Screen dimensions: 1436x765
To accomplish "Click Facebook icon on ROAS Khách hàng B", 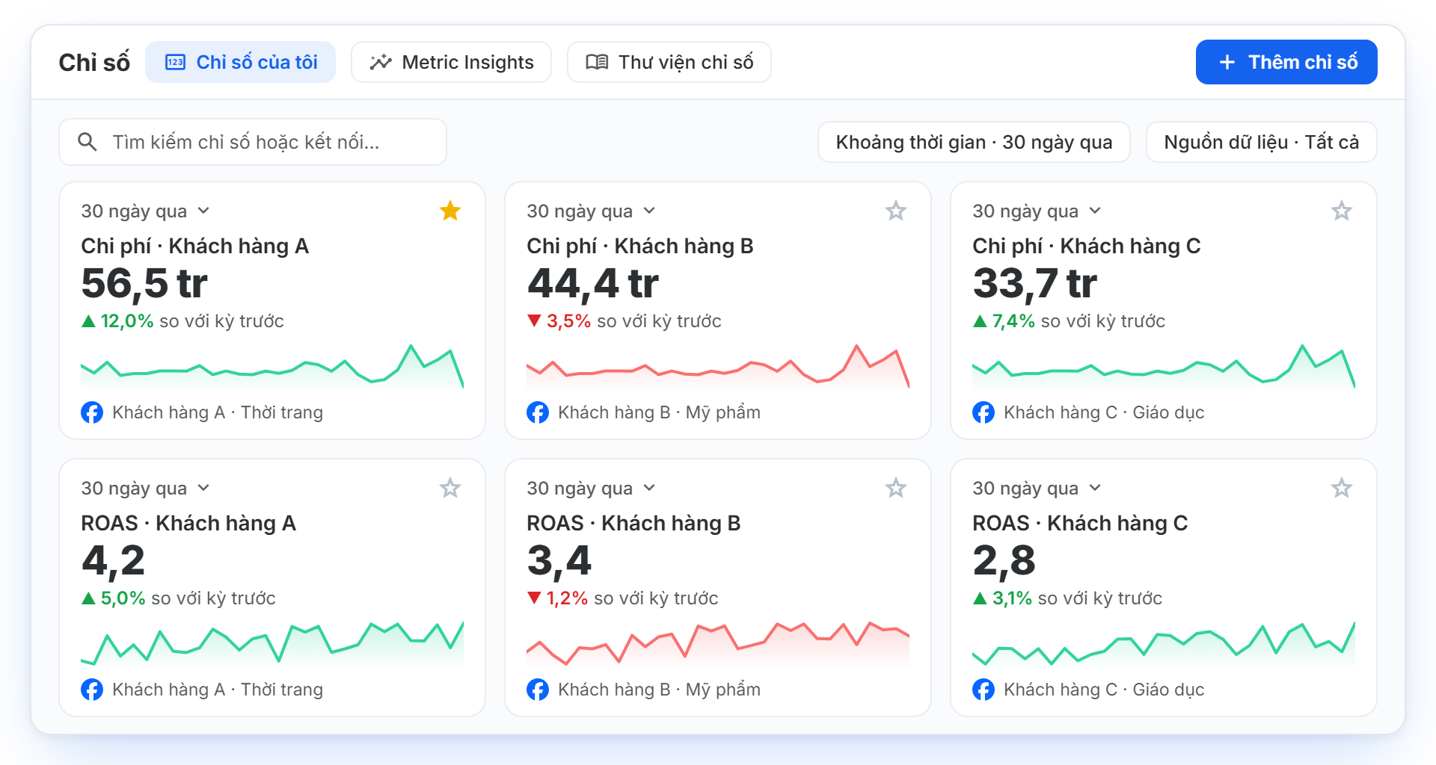I will (538, 690).
